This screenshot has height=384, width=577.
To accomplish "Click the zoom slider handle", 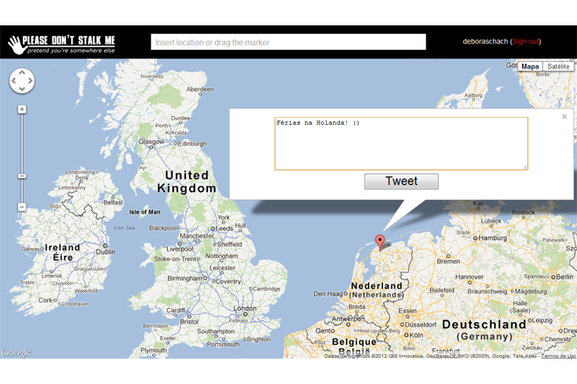I will point(22,176).
